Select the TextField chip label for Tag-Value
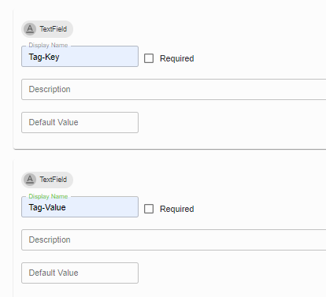The width and height of the screenshot is (326, 297). point(54,180)
